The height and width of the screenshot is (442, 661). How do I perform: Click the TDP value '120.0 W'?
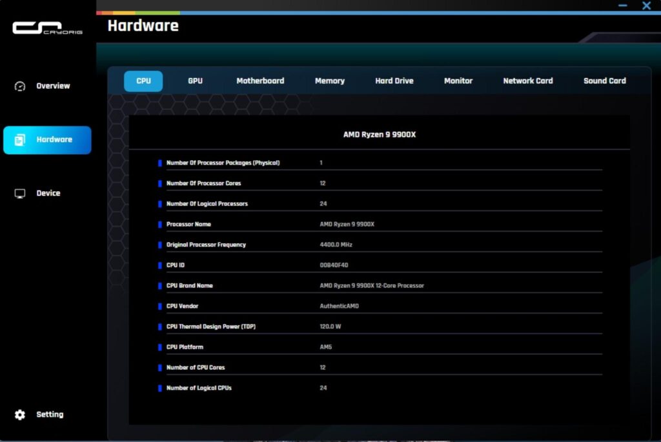tap(330, 326)
